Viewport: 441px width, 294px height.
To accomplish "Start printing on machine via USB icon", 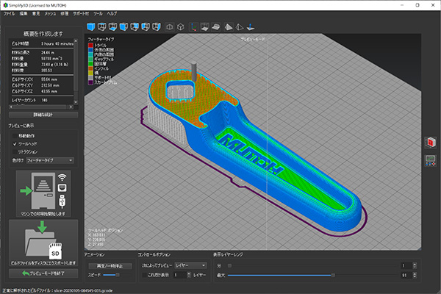I will [x=43, y=193].
